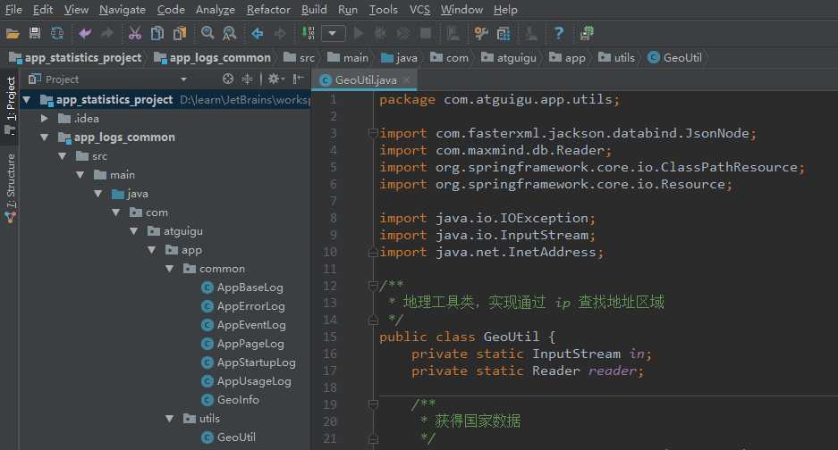Screen dimensions: 838x450
Task: Open the run configuration dropdown
Action: [333, 33]
